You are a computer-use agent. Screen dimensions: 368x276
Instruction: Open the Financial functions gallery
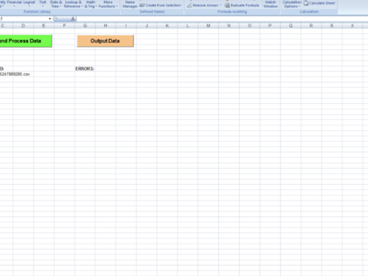(x=15, y=4)
